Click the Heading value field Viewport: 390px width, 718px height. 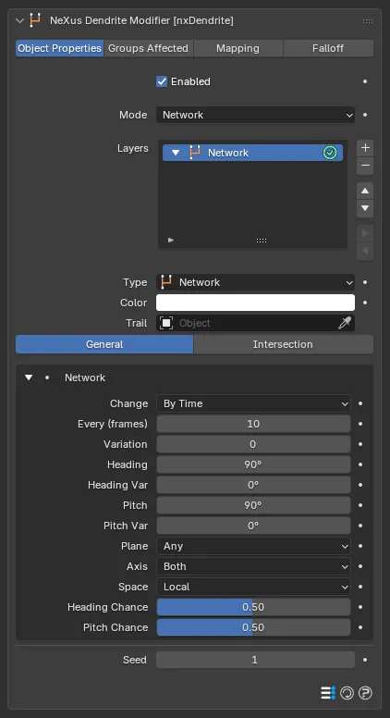click(x=253, y=464)
